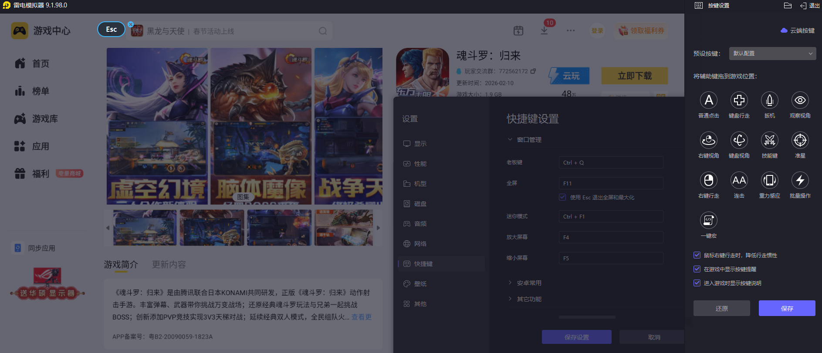
Task: Expand the 其它功能 section
Action: 510,299
